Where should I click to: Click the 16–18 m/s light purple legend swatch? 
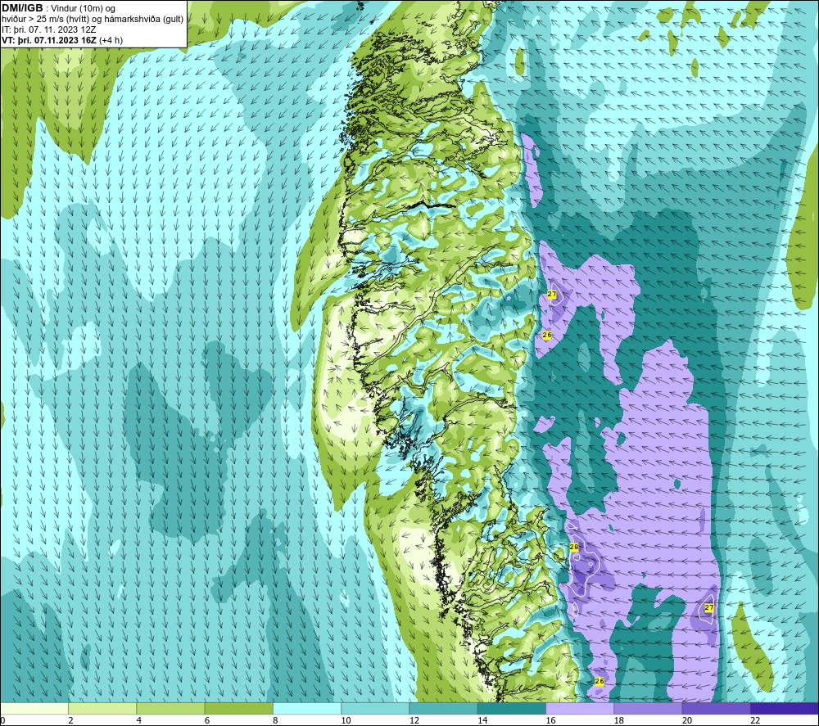coord(580,708)
